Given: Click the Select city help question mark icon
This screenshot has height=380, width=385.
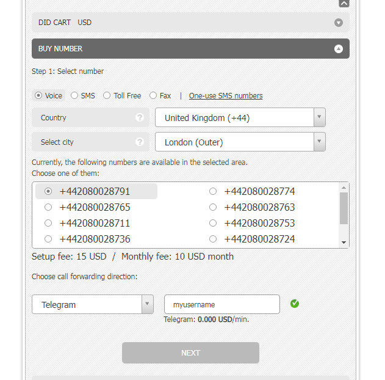Looking at the screenshot, I should (x=140, y=142).
